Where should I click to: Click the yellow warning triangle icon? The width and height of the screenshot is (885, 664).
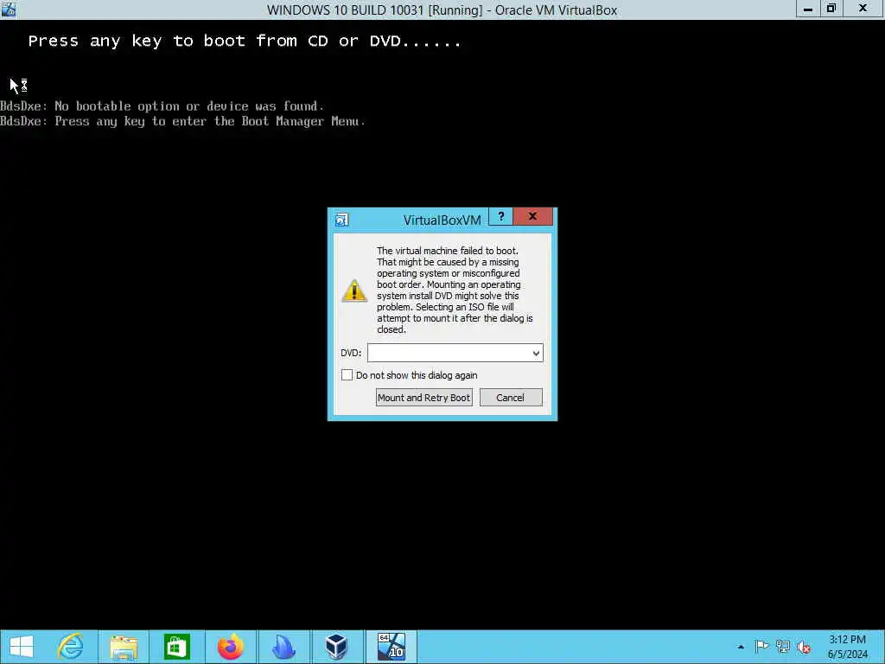pos(354,290)
